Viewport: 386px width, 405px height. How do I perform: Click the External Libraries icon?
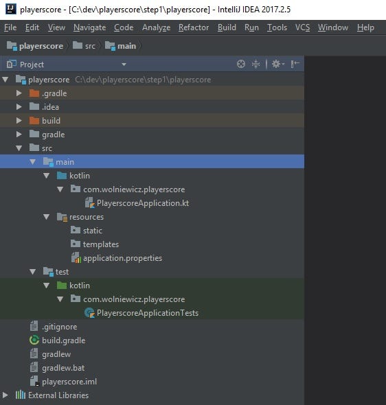[21, 395]
